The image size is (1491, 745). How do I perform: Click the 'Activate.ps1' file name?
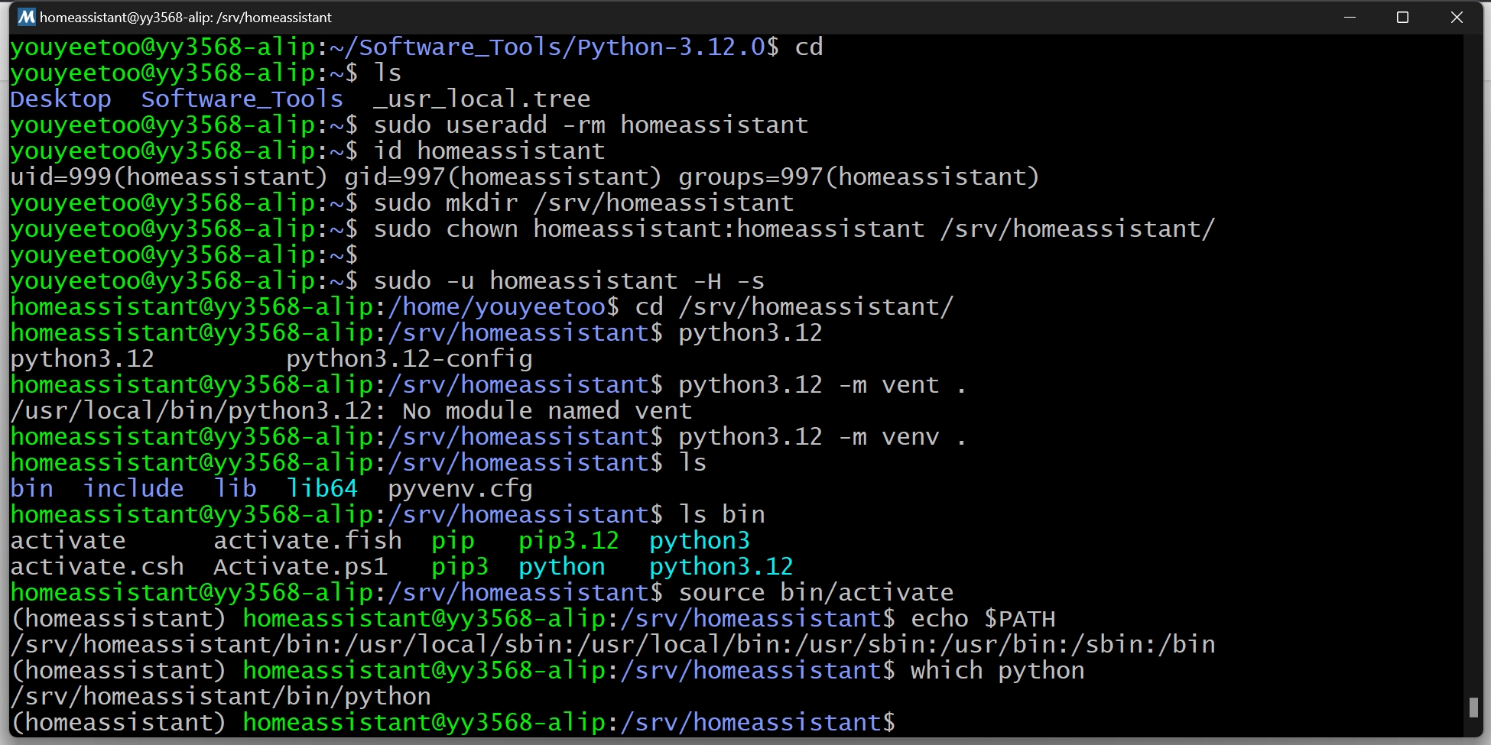(300, 566)
